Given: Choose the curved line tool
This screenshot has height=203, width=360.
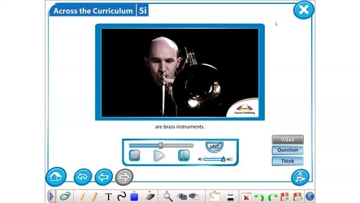Looking at the screenshot, I should coord(121,197).
